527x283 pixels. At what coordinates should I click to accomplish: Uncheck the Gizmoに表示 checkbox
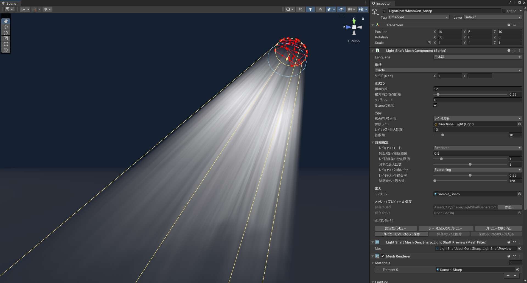point(435,105)
